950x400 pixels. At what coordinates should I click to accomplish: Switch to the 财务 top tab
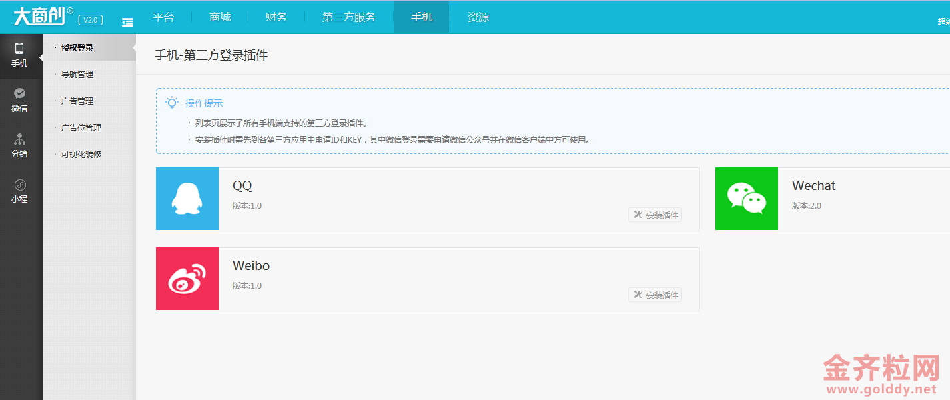pos(276,17)
